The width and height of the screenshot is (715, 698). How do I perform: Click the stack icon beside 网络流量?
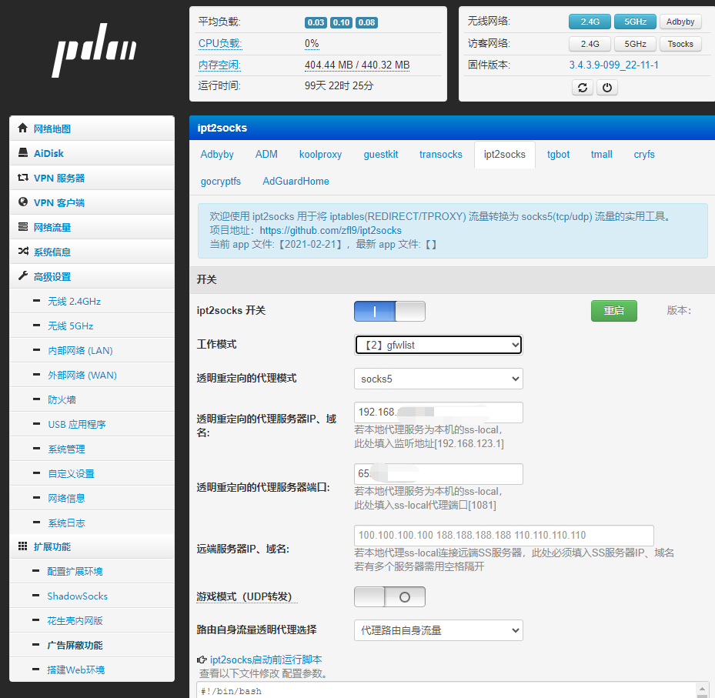23,226
